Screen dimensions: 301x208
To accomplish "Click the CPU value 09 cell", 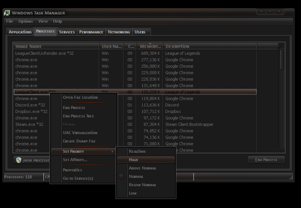I will [x=130, y=53].
